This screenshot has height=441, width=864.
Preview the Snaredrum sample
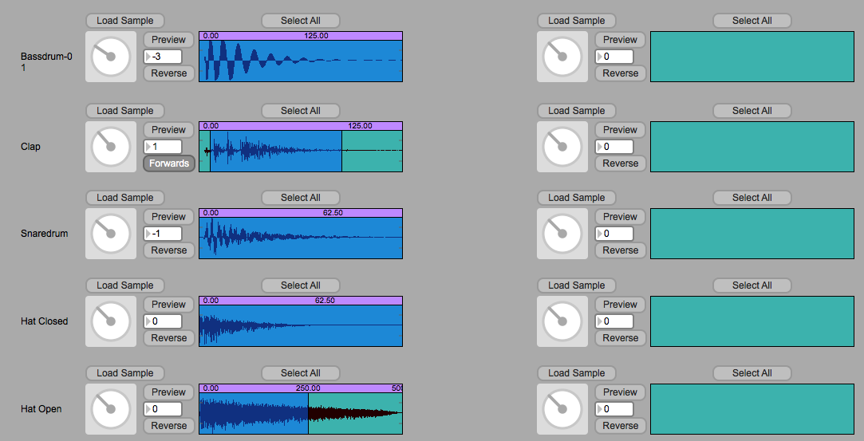168,217
